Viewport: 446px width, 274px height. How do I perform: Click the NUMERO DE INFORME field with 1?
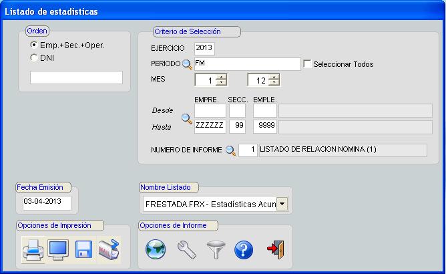coord(248,150)
